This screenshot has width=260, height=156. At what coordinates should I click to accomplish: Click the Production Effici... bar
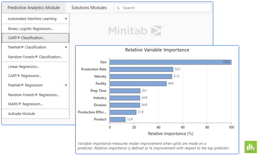coord(123,112)
